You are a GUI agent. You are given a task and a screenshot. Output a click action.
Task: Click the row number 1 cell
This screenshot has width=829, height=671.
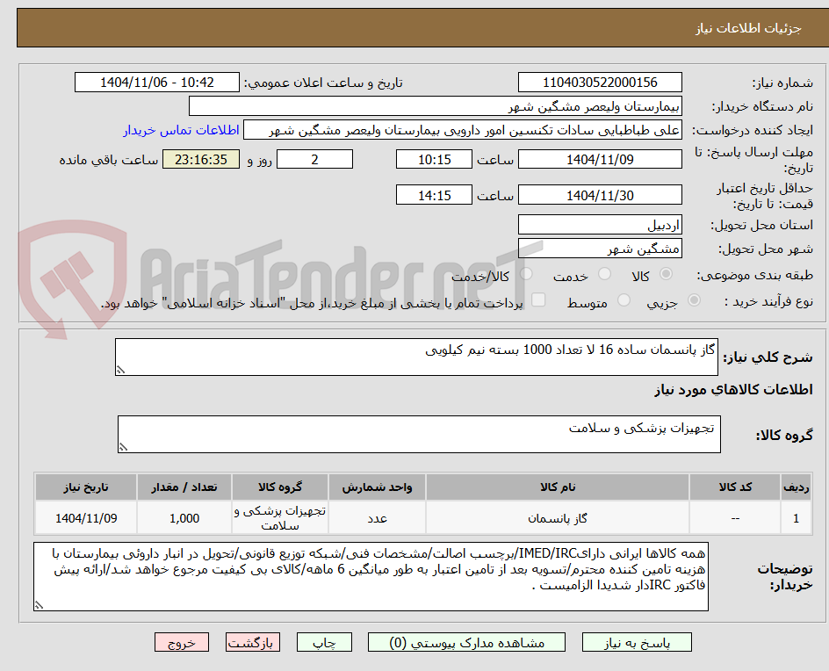(x=797, y=518)
